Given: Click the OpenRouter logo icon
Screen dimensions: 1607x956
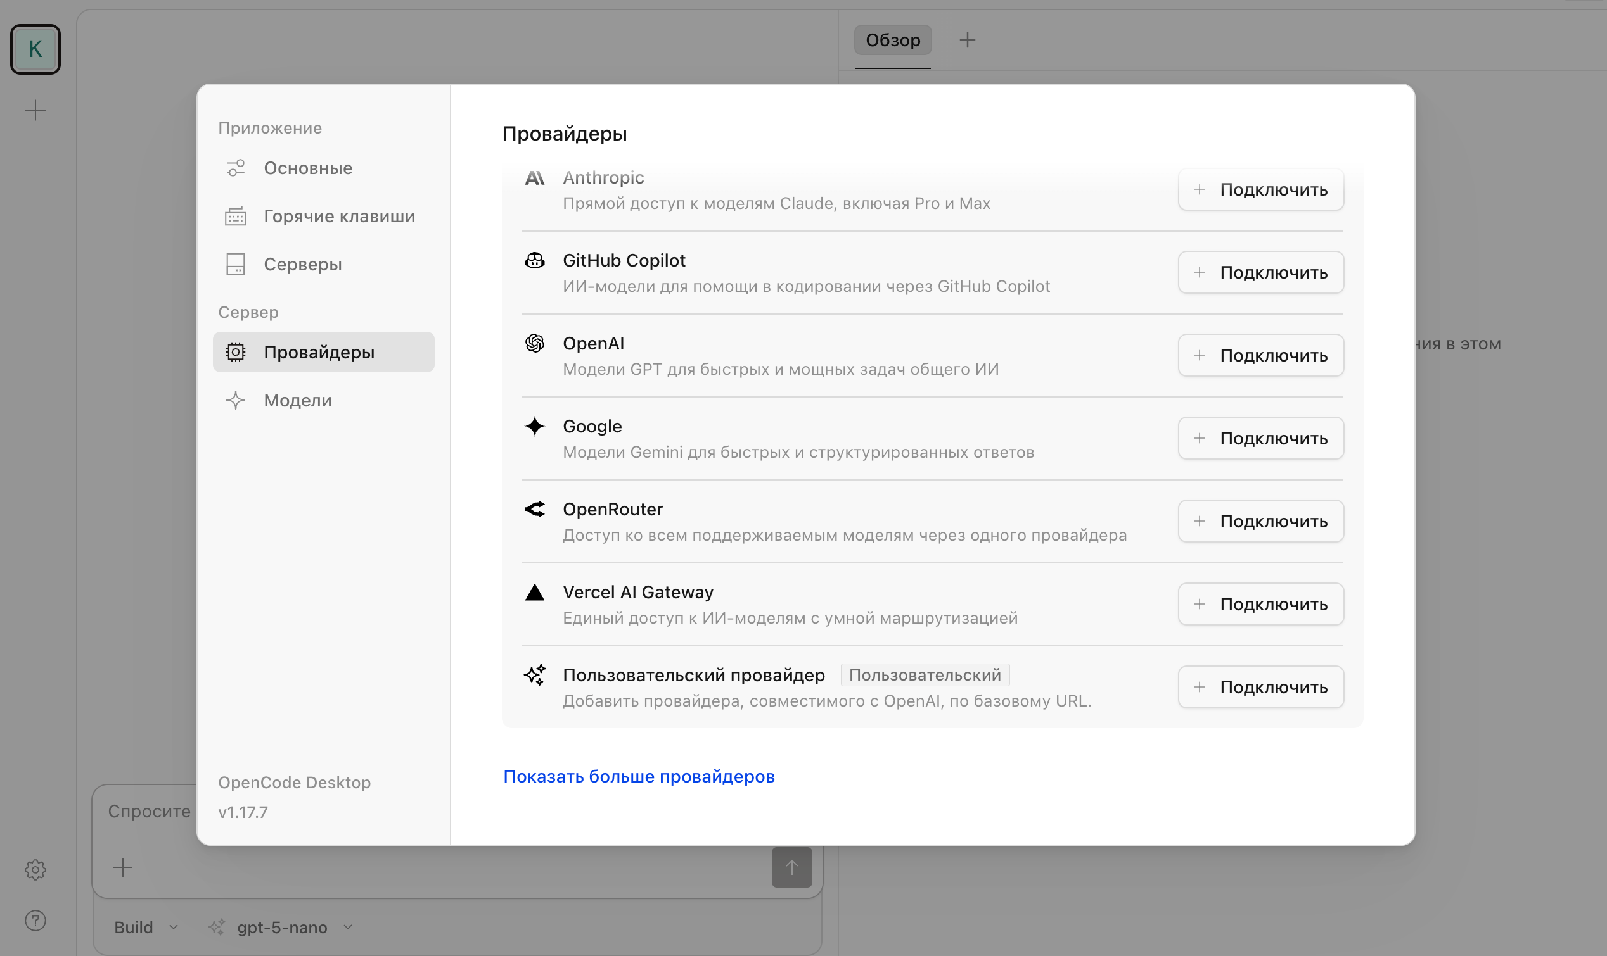Looking at the screenshot, I should pyautogui.click(x=534, y=509).
